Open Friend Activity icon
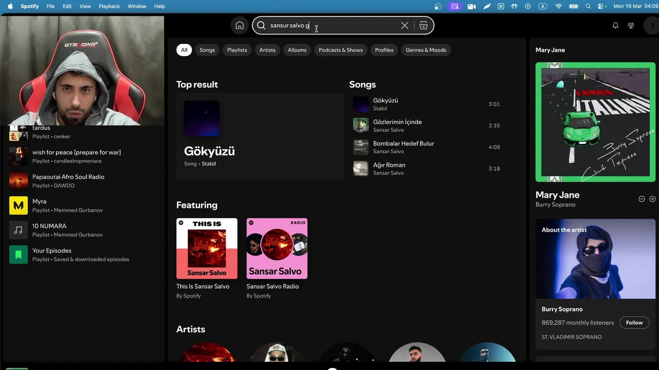This screenshot has height=370, width=659. pos(631,25)
